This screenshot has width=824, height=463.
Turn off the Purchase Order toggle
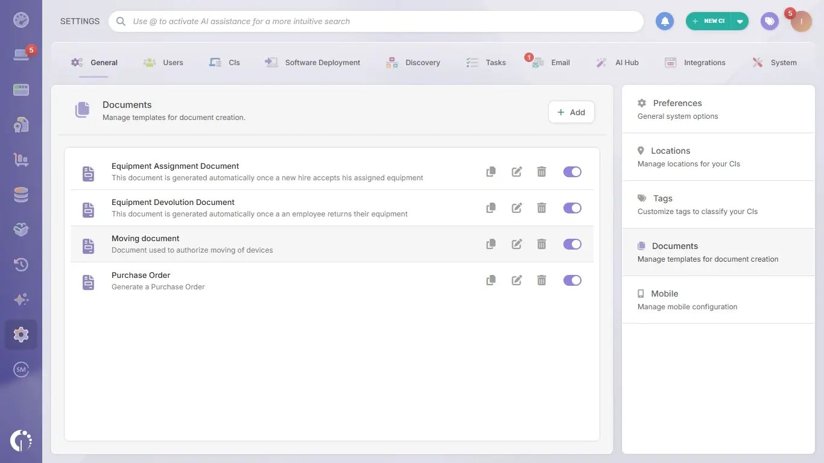click(572, 280)
